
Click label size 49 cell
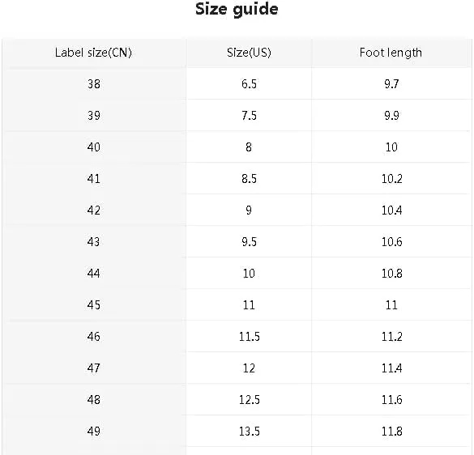(x=94, y=432)
